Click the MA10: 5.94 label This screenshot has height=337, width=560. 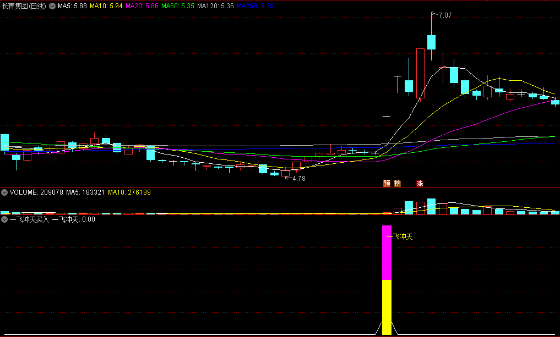(106, 6)
